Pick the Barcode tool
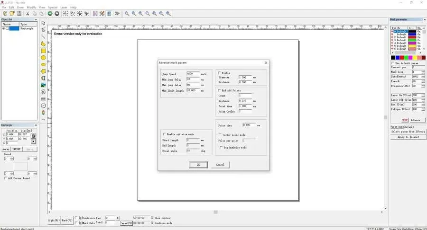Viewport: 427px width, 230px height. [x=43, y=99]
